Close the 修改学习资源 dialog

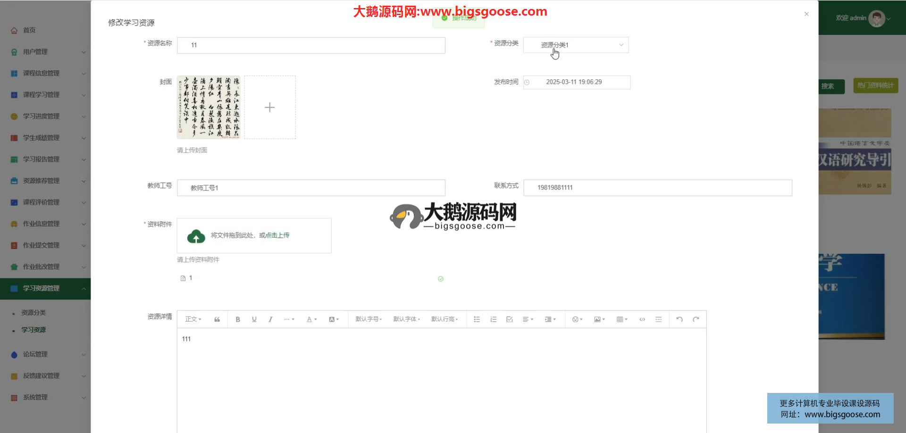point(806,14)
